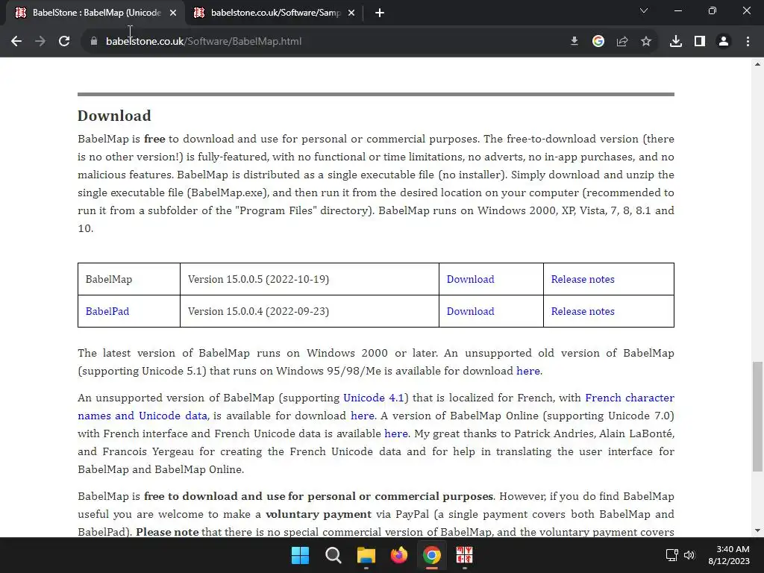Select 'Version 15.0.0.4 (2022-09-23)' cell text

pos(258,311)
